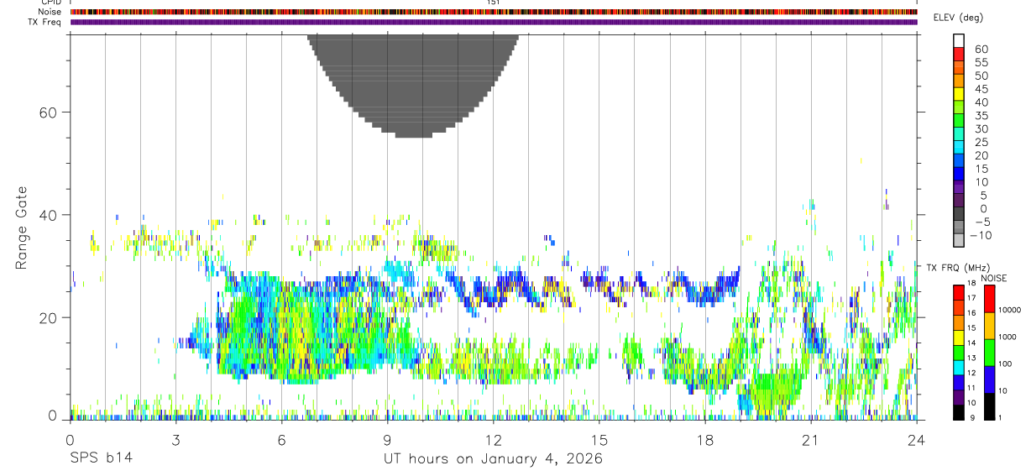Viewport: 1031px width, 476px height.
Task: Click the multicolored Noise strip above the plot
Action: pos(494,12)
